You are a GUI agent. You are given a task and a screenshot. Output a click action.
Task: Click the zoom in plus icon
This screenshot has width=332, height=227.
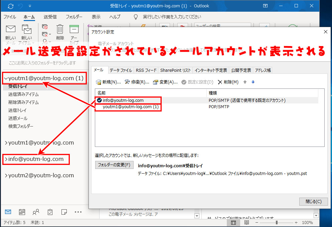tap(296, 223)
